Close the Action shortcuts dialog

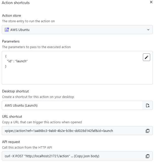[x=151, y=2]
